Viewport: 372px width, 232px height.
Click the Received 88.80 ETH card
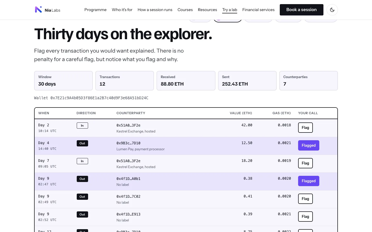tap(186, 81)
